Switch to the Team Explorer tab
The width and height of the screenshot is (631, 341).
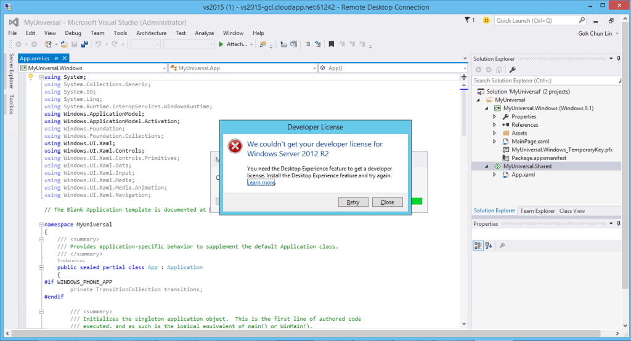[x=537, y=211]
